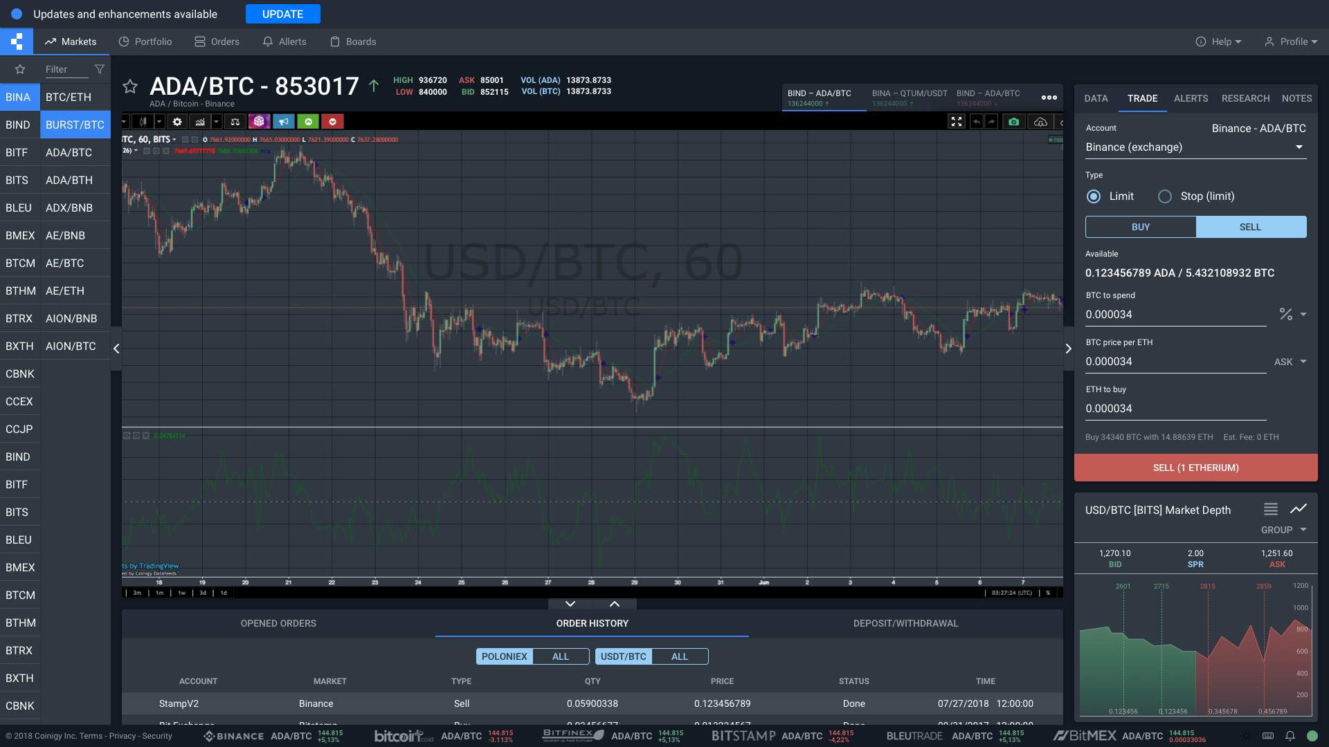The height and width of the screenshot is (747, 1329).
Task: Click the compare scales icon
Action: (235, 122)
